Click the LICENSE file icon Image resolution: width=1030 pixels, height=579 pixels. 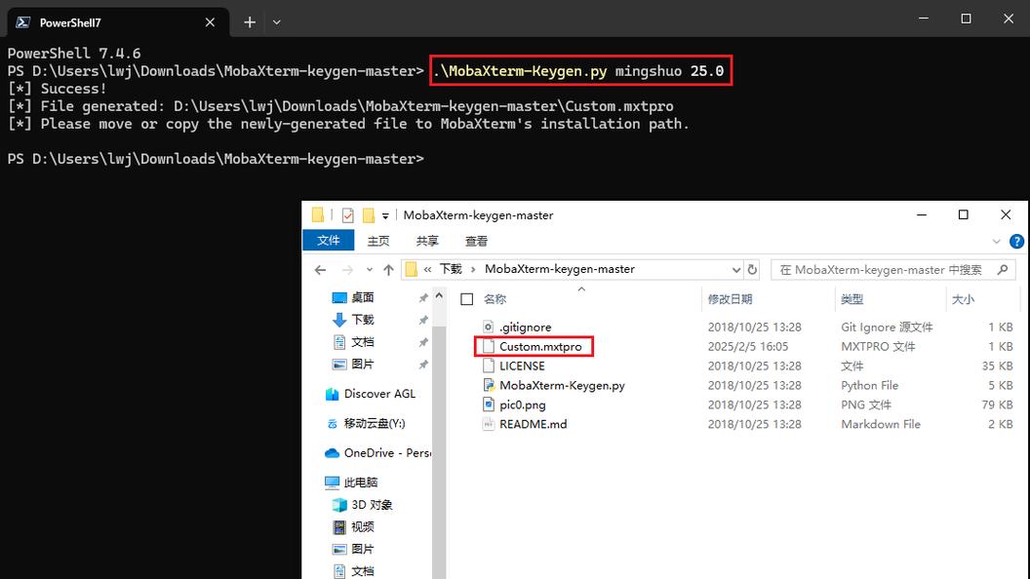pos(488,366)
